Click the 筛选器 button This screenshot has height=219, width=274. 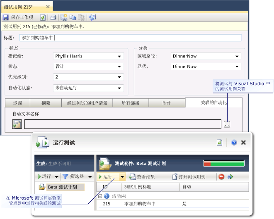73,176
